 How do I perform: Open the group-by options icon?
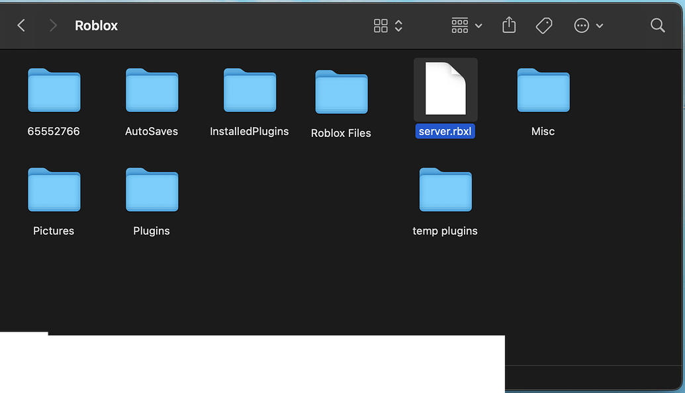(459, 25)
